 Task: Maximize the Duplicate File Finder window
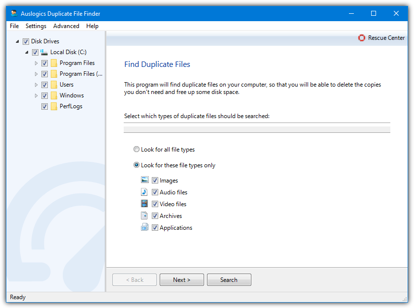(x=374, y=13)
